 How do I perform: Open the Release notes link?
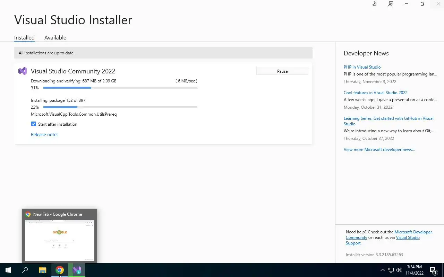pyautogui.click(x=45, y=134)
